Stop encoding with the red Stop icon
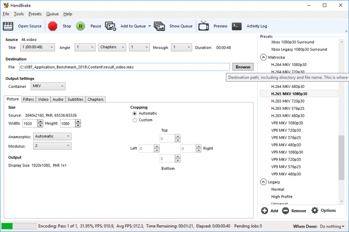This screenshot has height=232, width=349. point(53,26)
